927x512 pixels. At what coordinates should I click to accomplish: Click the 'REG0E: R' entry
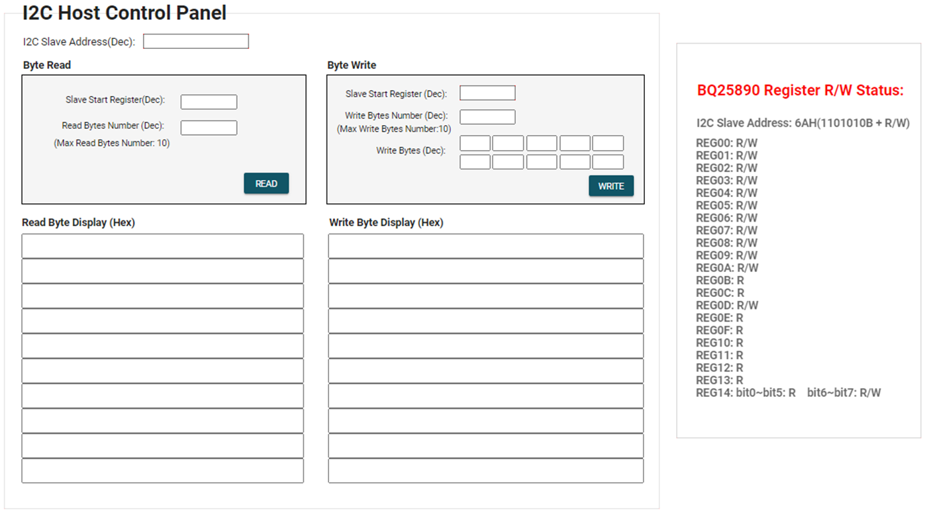click(720, 318)
